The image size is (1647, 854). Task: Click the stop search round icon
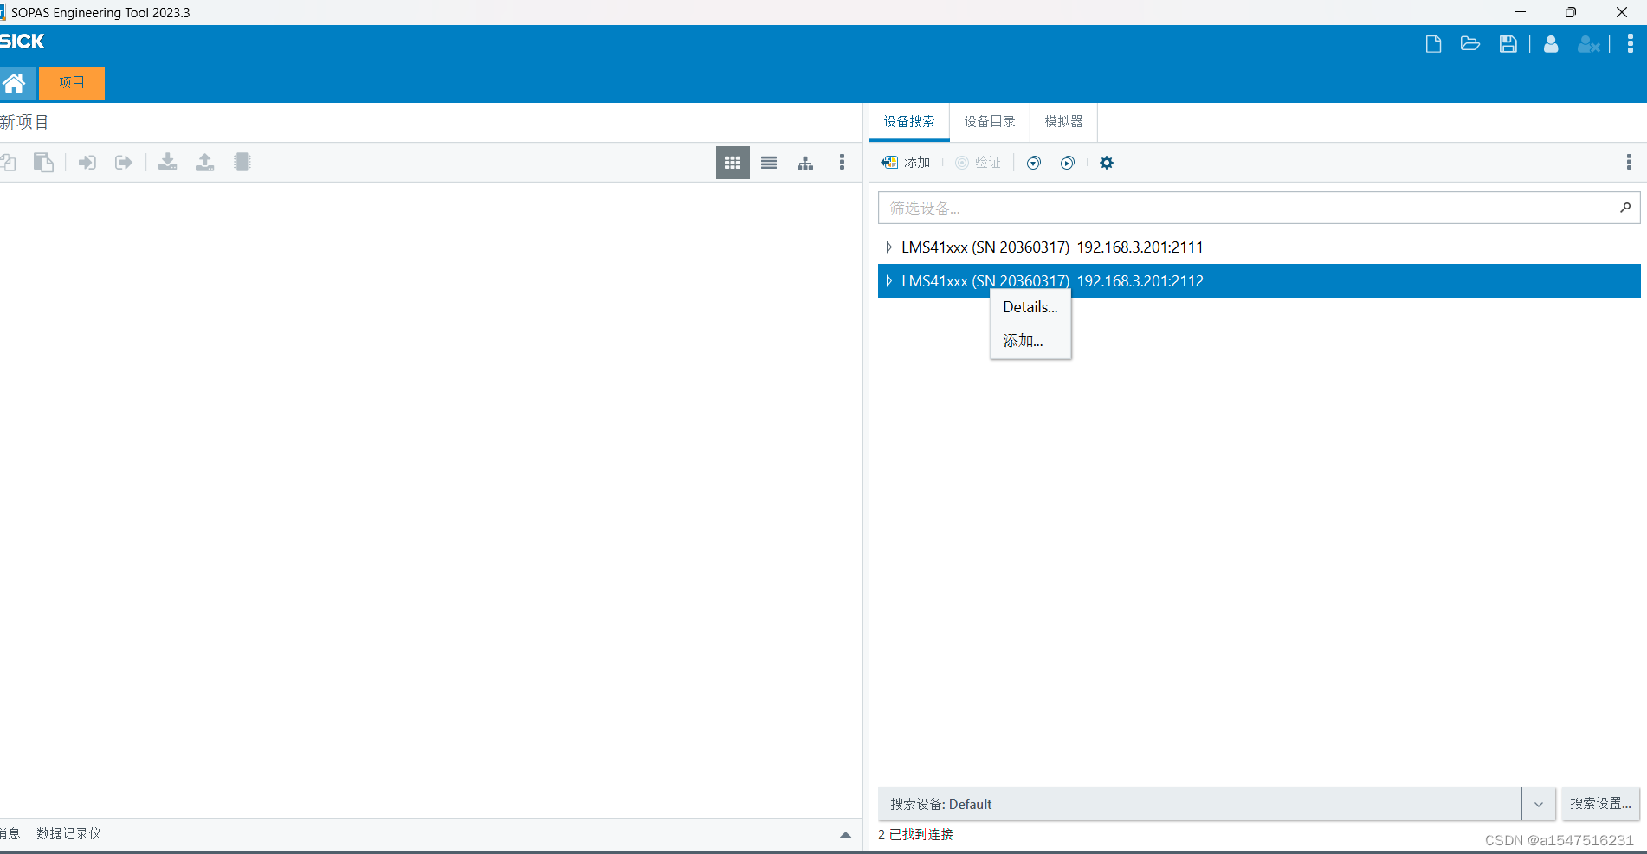tap(1033, 163)
